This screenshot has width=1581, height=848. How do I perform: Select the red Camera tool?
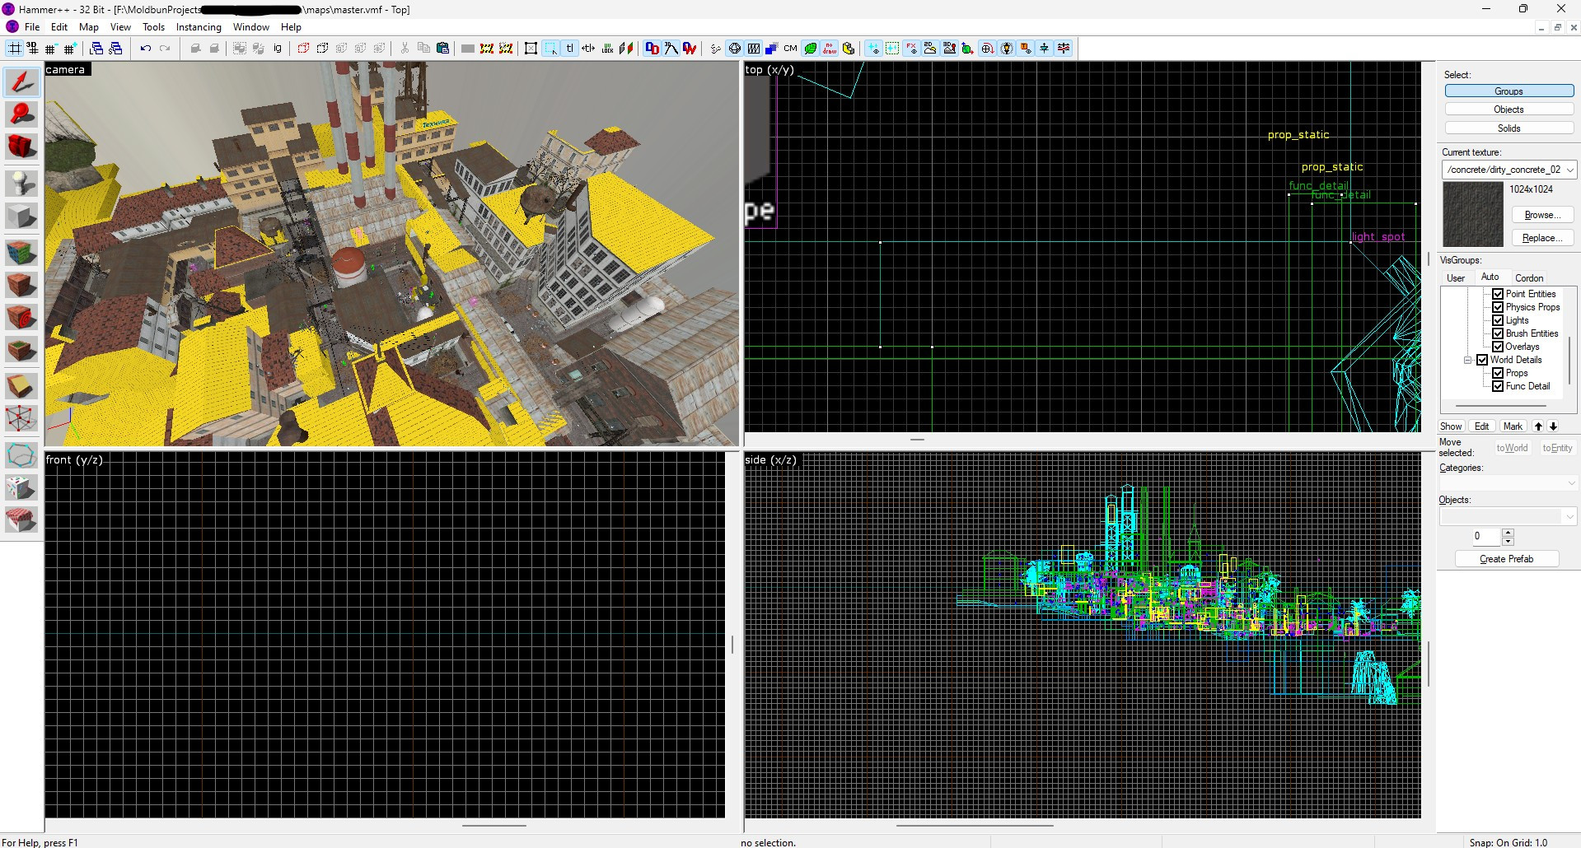coord(21,147)
